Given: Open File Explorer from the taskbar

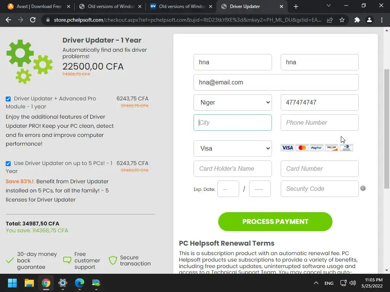Looking at the screenshot, I should point(29,283).
